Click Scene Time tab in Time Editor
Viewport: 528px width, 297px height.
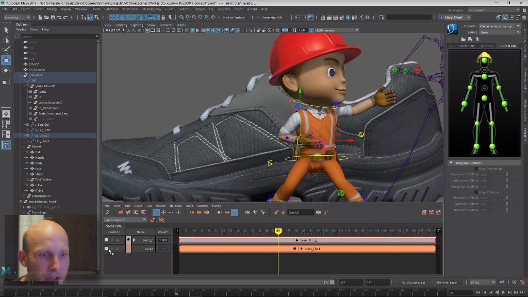click(114, 226)
